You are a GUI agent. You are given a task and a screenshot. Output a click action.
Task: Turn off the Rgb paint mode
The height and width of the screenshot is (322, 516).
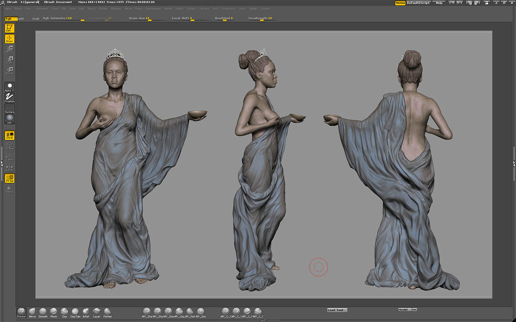pos(10,18)
